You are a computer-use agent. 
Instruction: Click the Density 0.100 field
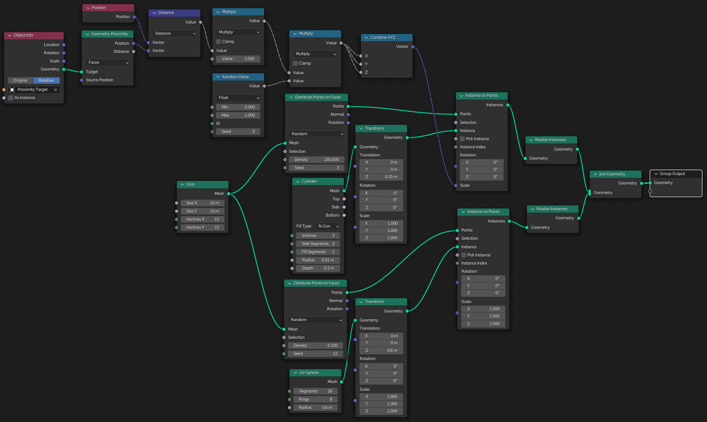point(315,346)
